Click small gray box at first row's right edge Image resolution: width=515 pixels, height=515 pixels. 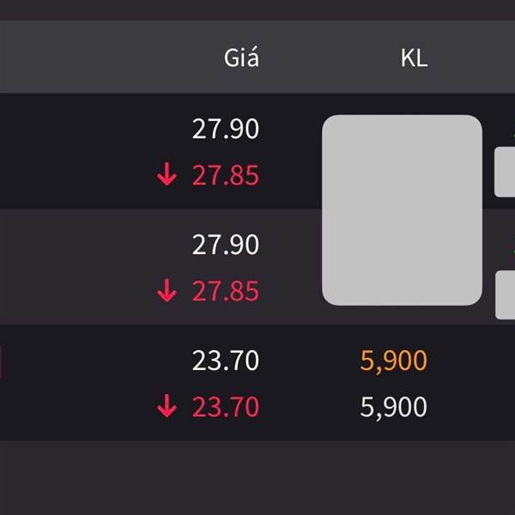point(505,171)
